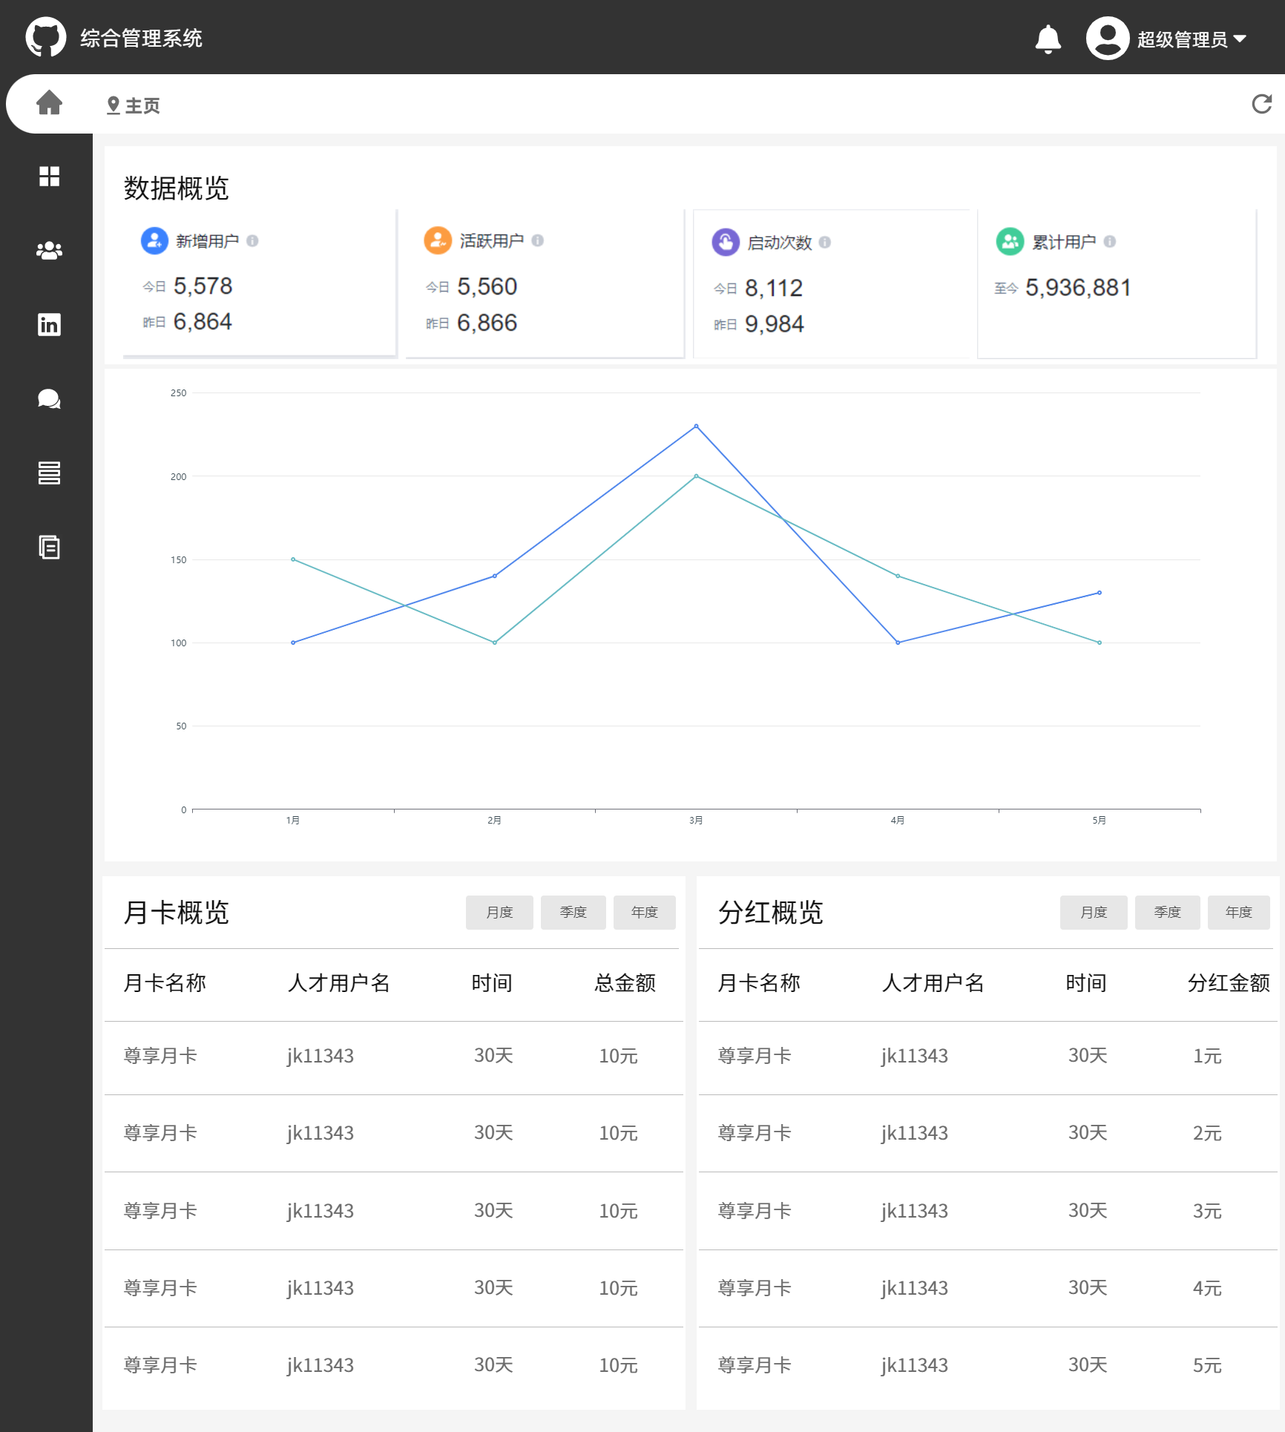The height and width of the screenshot is (1432, 1285).
Task: Click today's launches value 8,112
Action: click(x=774, y=288)
